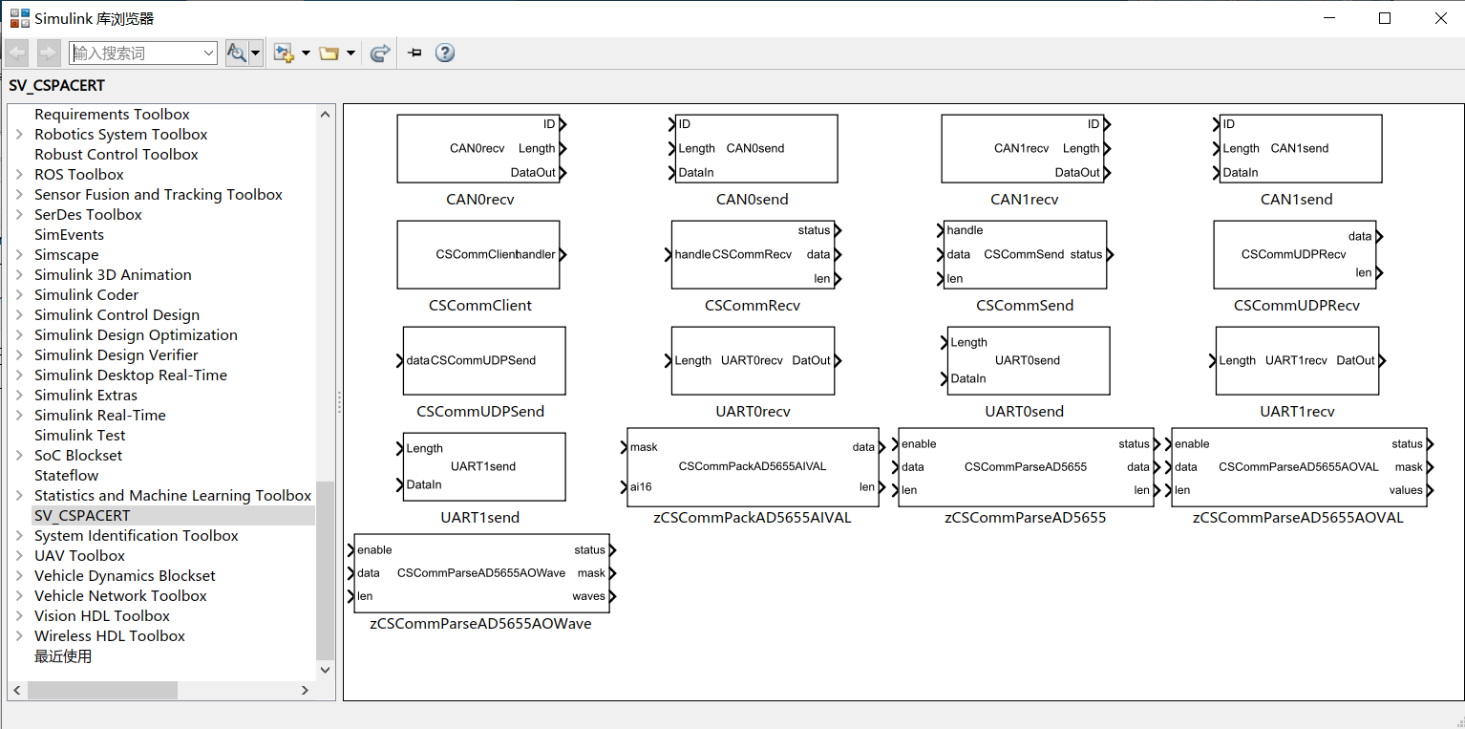Screen dimensions: 1465x729
Task: Select Requirements Toolbox in library tree
Action: (x=112, y=115)
